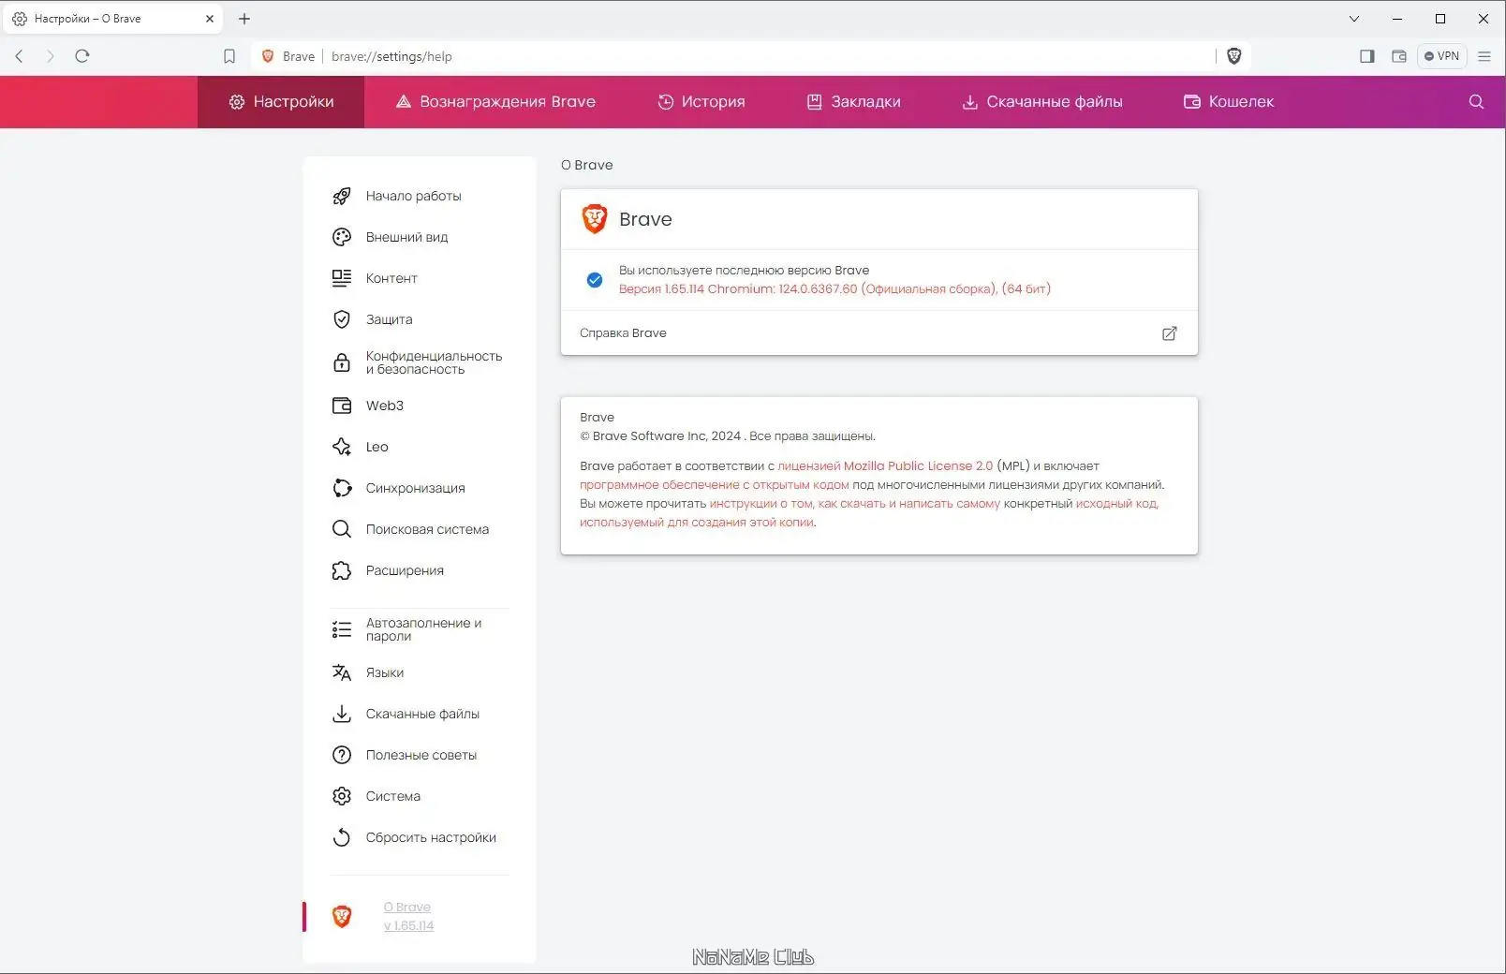Search settings with the magnifier icon

click(1476, 102)
